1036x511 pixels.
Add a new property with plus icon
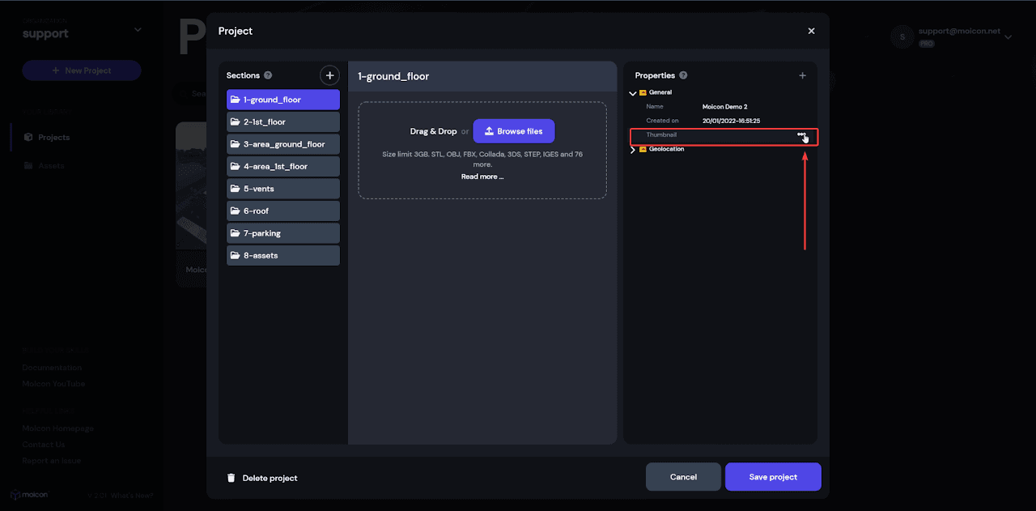click(802, 75)
